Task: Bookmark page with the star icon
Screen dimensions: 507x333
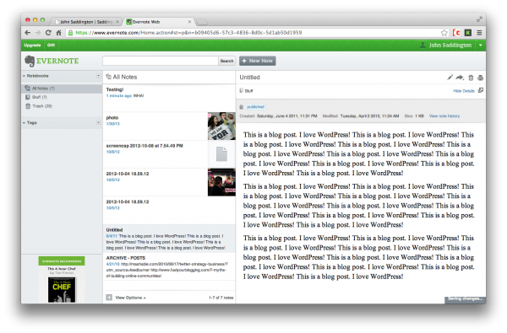Action: pos(444,33)
